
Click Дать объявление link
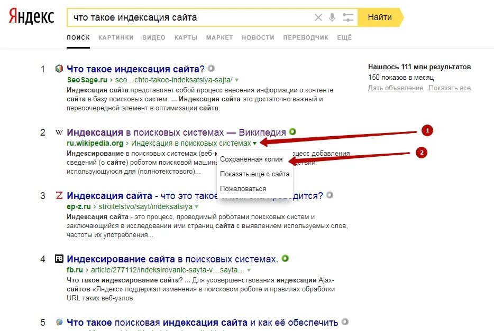click(396, 88)
